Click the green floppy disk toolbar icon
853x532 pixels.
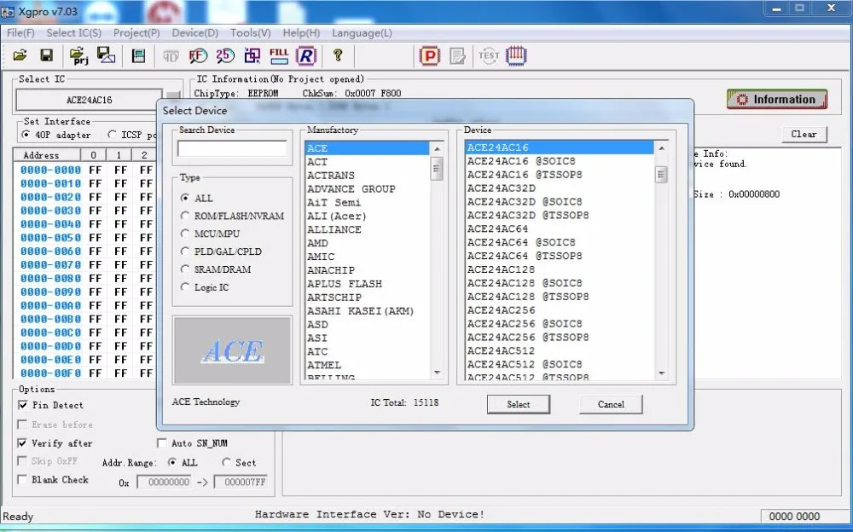click(139, 55)
